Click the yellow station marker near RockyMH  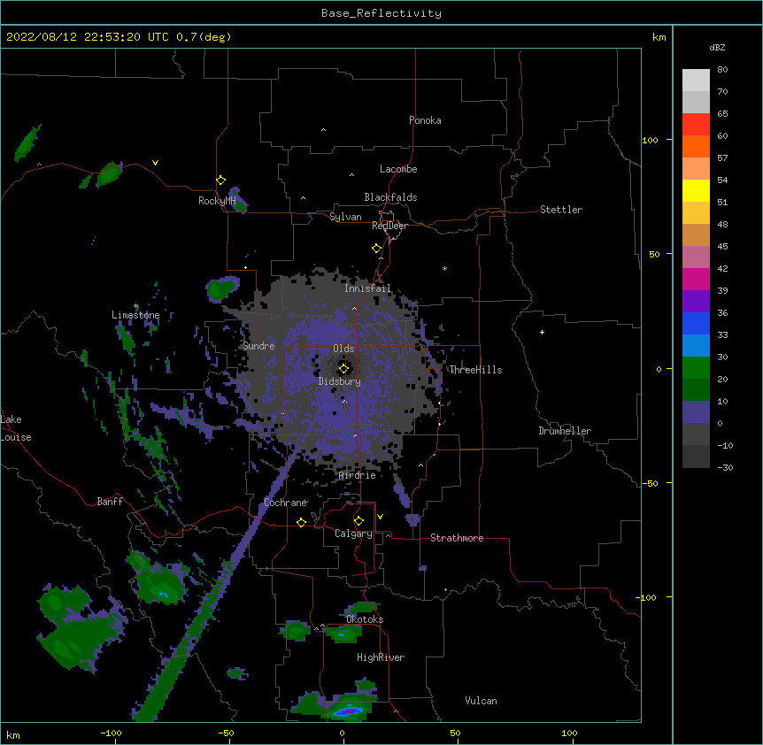pyautogui.click(x=221, y=180)
